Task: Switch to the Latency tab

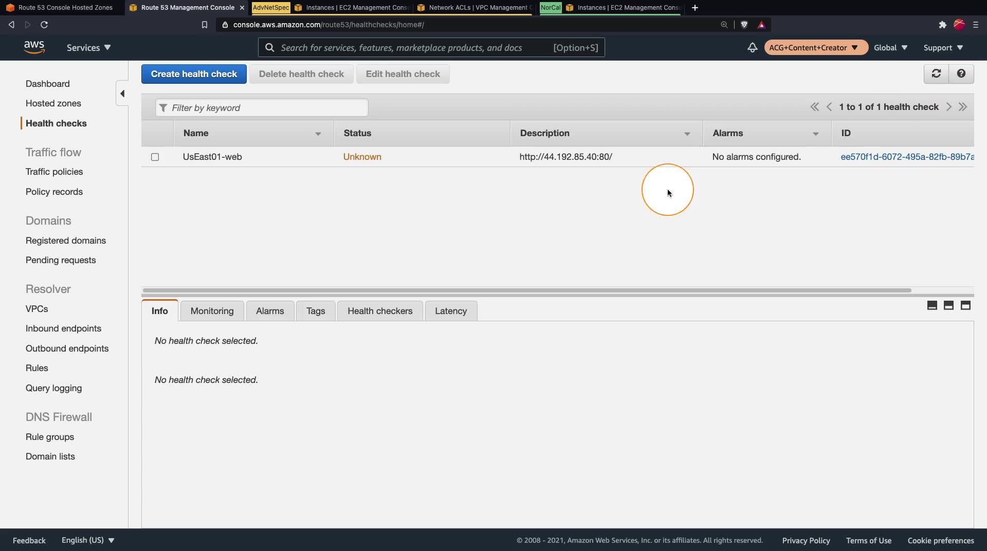Action: coord(451,311)
